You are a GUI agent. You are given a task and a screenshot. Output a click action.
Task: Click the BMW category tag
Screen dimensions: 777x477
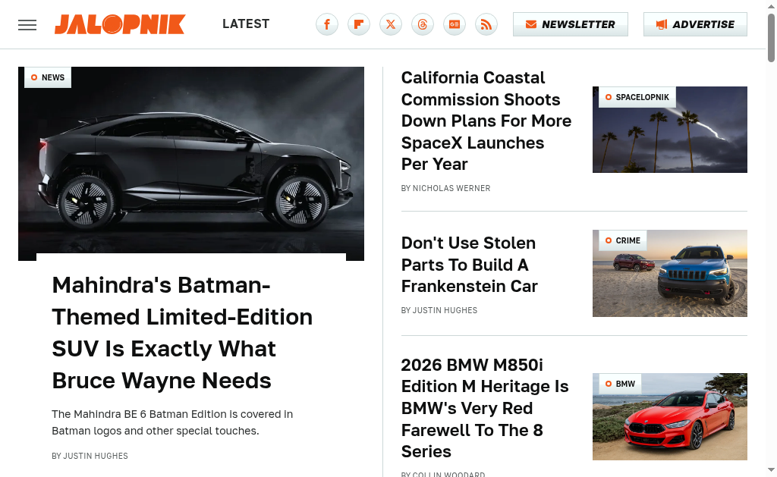coord(621,384)
